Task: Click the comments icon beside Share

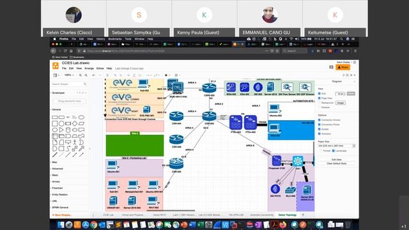Action: click(x=331, y=67)
